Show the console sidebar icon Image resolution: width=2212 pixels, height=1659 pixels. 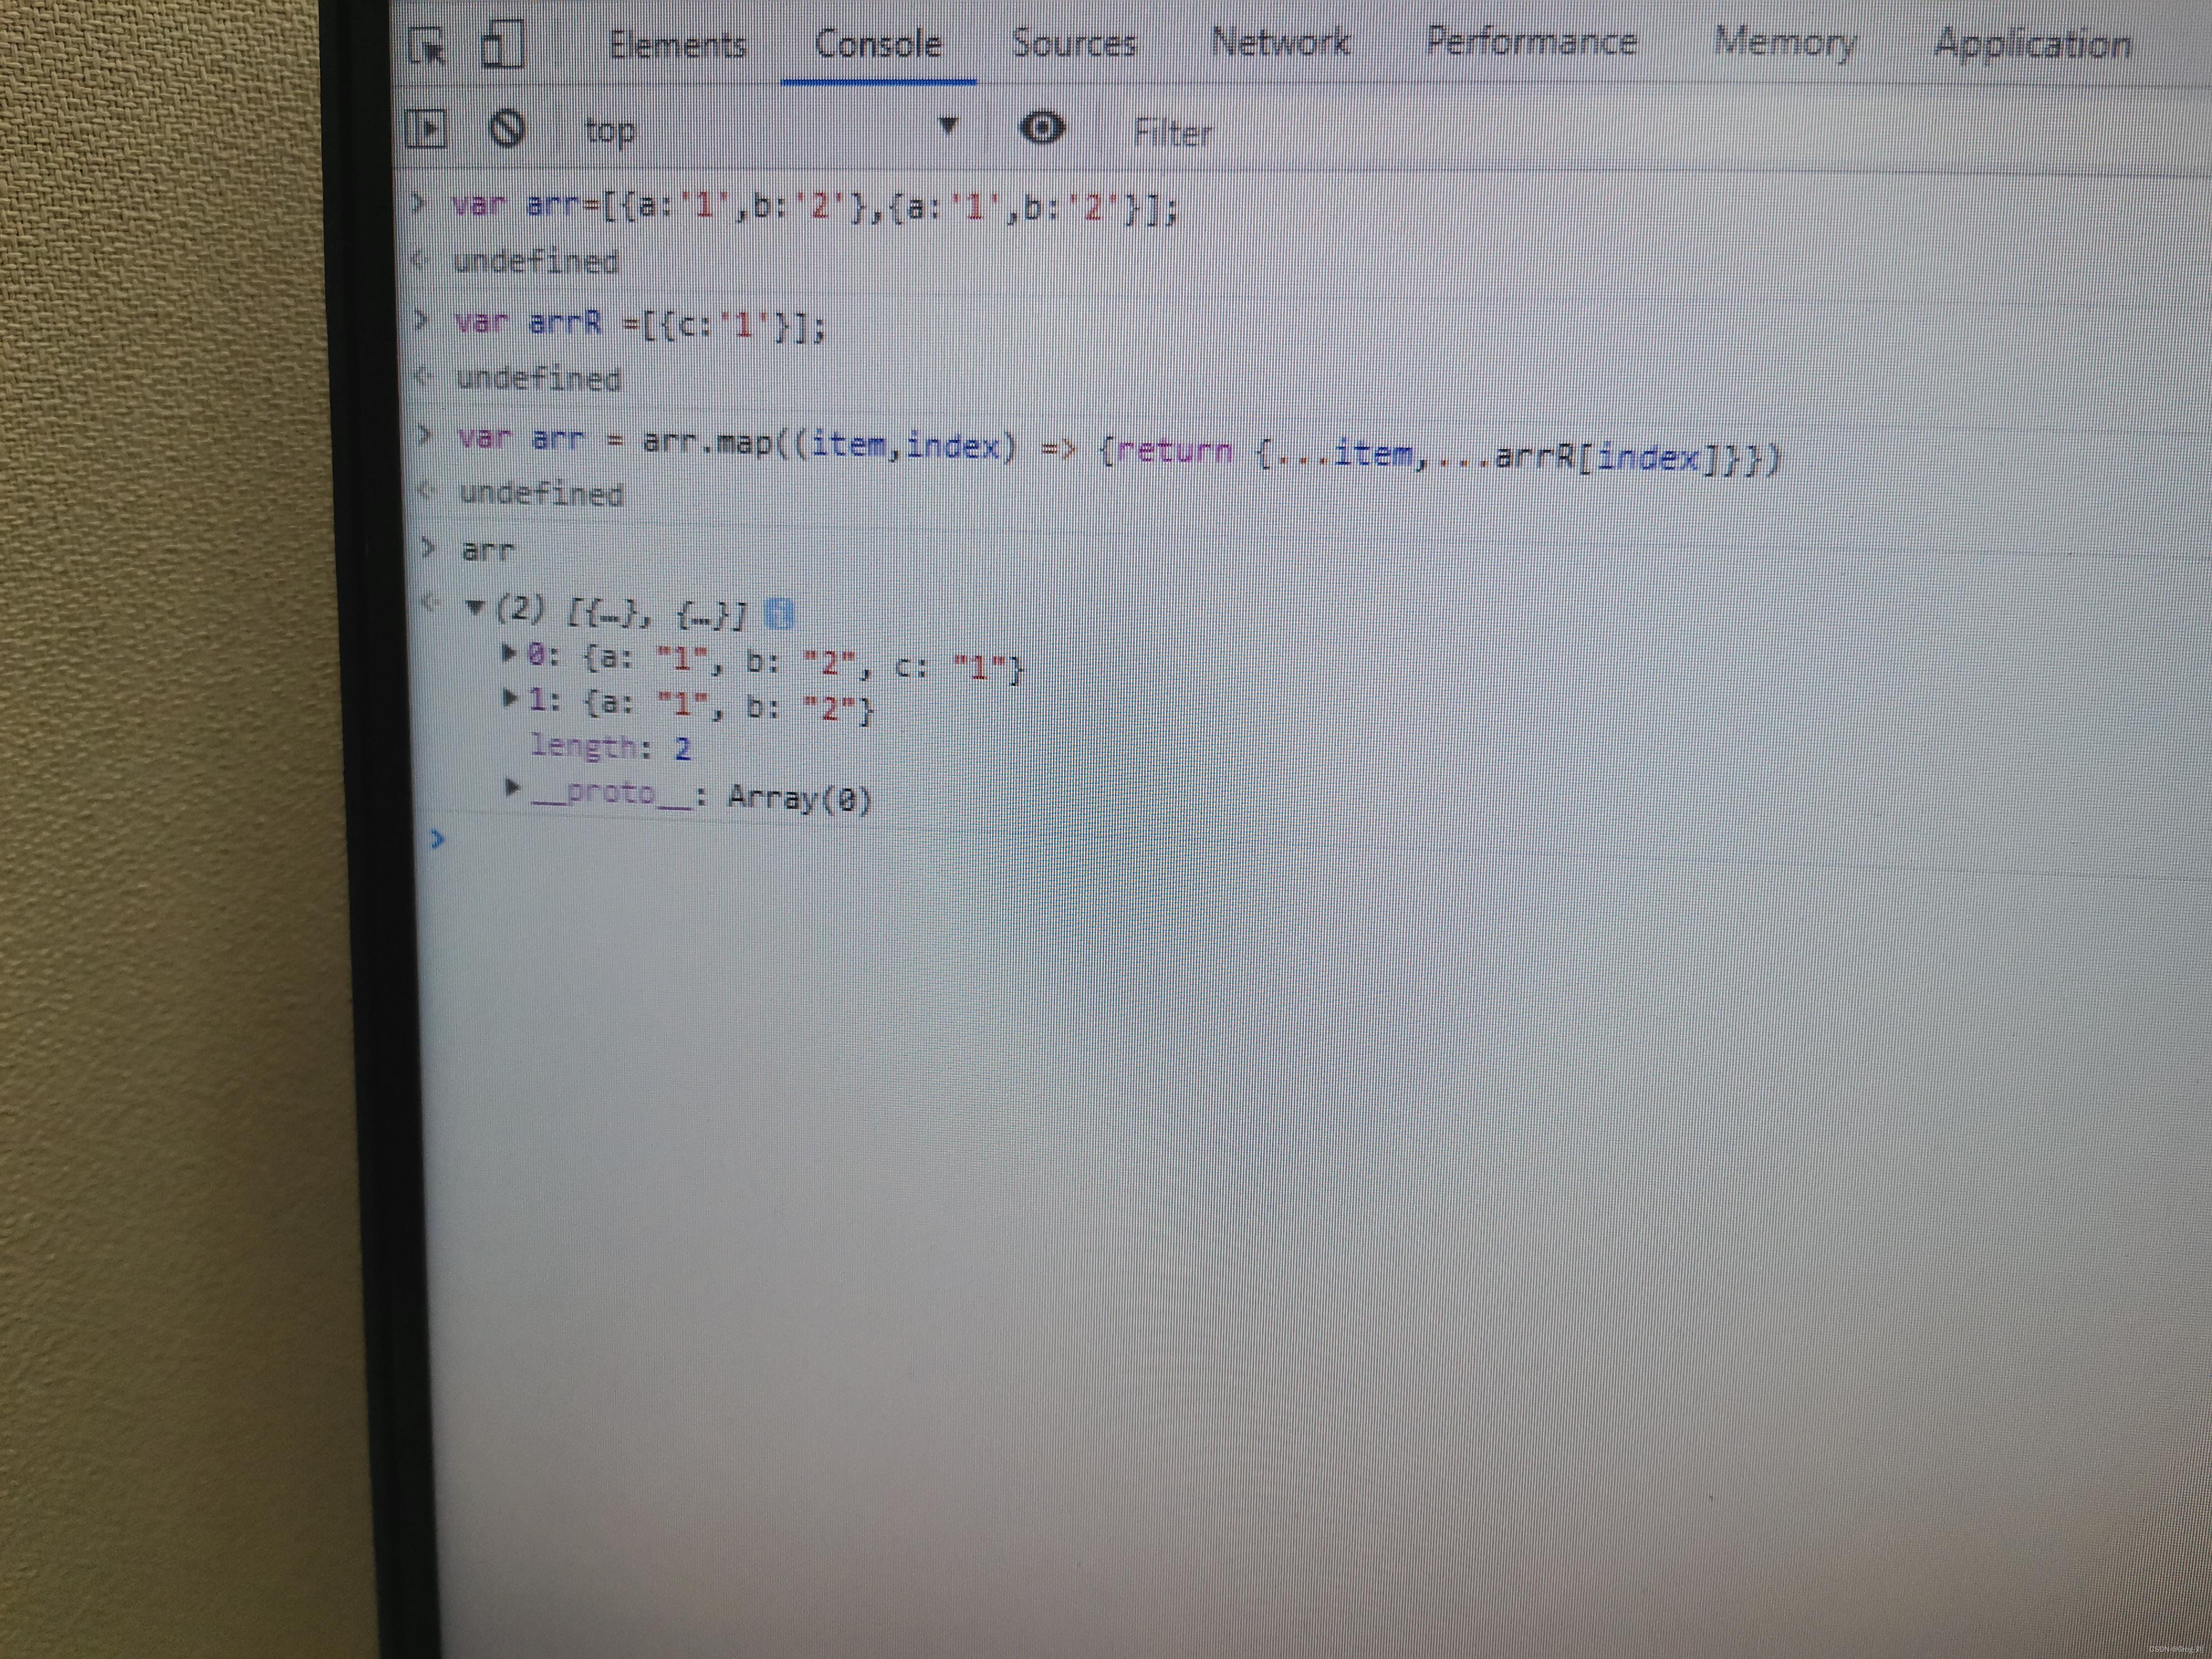(427, 128)
